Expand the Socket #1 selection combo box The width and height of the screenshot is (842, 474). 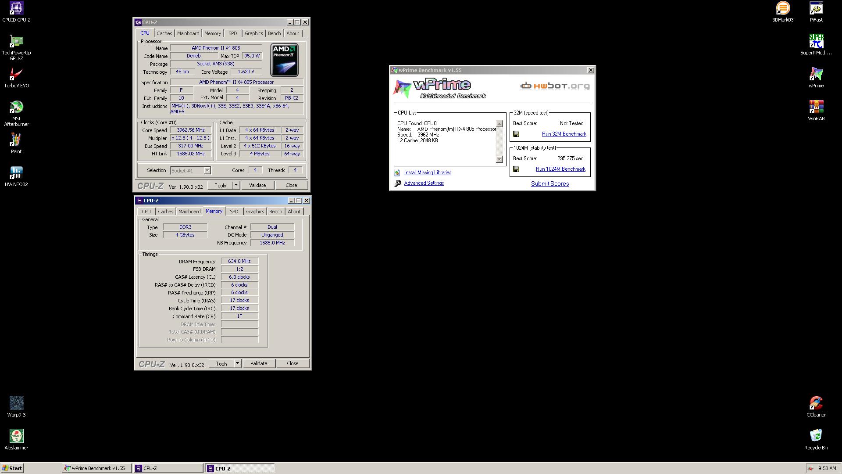(207, 170)
